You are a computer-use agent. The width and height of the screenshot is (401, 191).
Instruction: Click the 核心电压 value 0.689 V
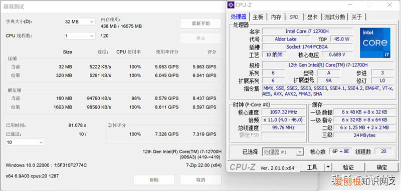pyautogui.click(x=337, y=54)
